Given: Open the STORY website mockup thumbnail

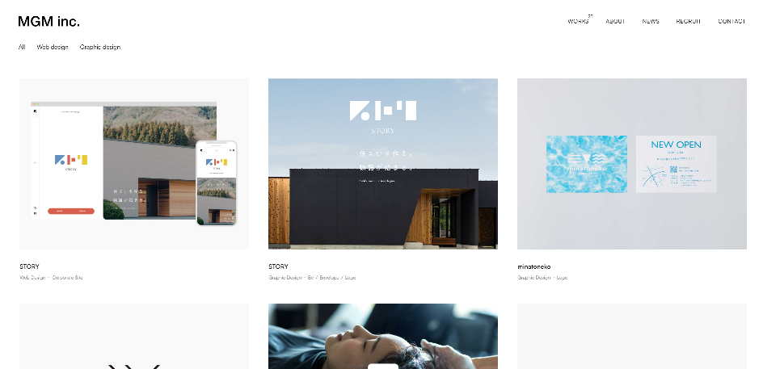Looking at the screenshot, I should pyautogui.click(x=134, y=164).
